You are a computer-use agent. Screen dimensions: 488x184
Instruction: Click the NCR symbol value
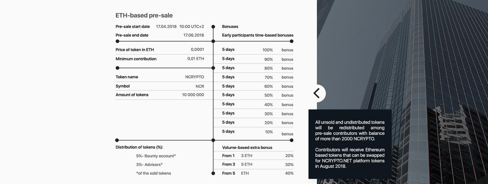(x=200, y=86)
